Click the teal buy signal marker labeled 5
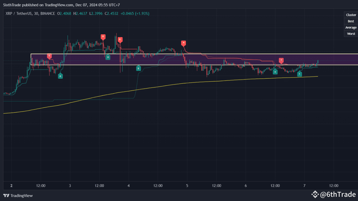The height and width of the screenshot is (201, 358). [138, 68]
